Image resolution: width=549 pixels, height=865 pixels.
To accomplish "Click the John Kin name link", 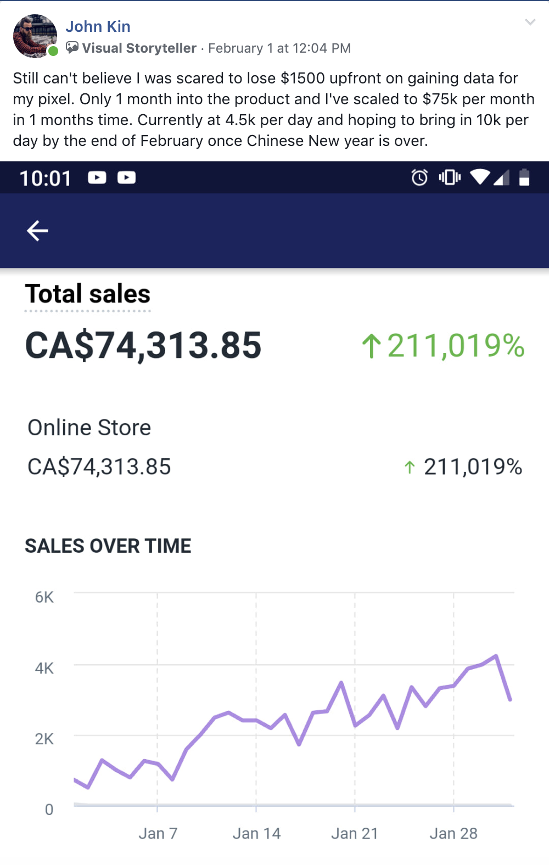I will point(98,26).
